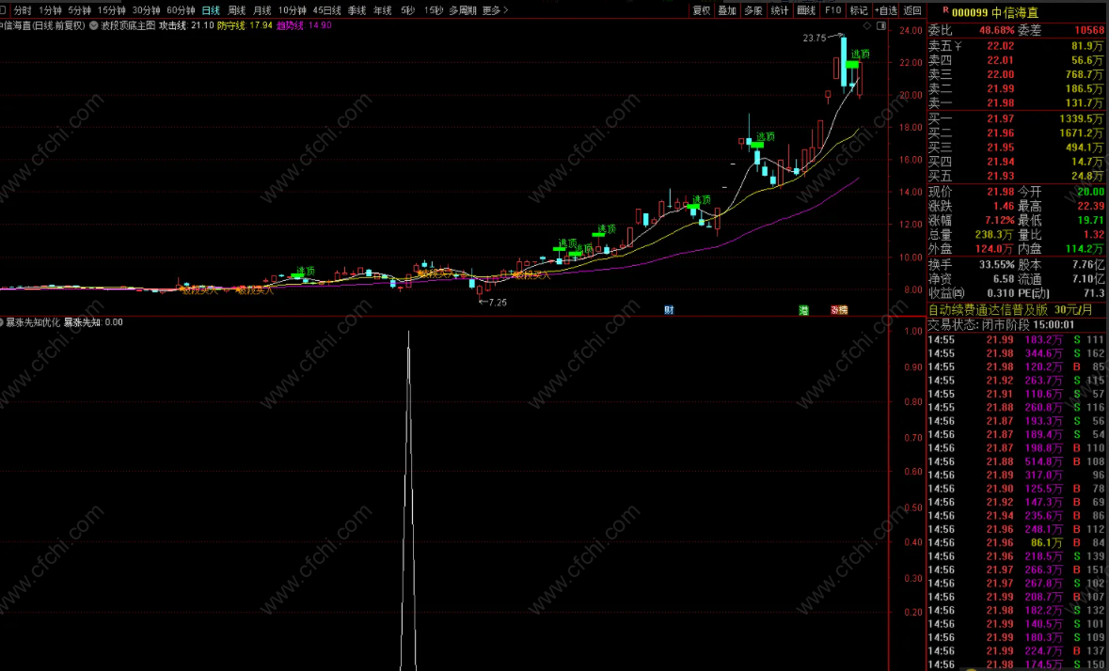This screenshot has height=671, width=1109.
Task: Click the stock title 000099 中信海直
Action: point(995,13)
